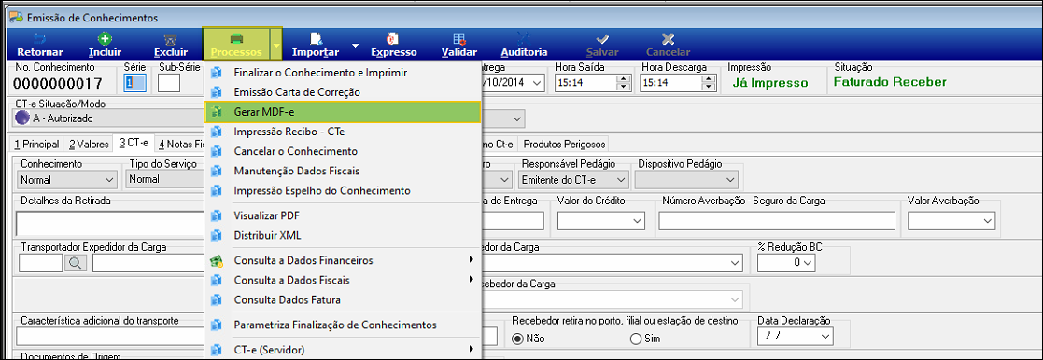
Task: Switch to the 3 CT-e tab
Action: pos(133,143)
